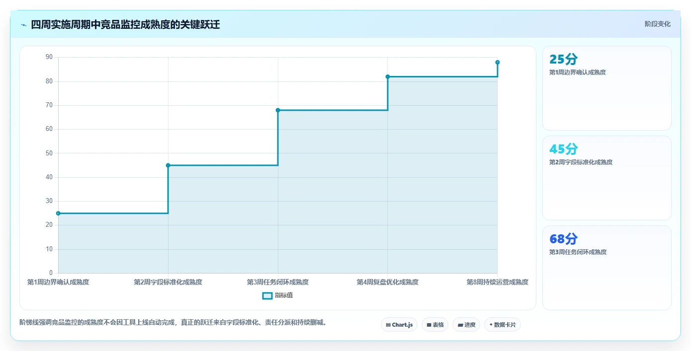Toggle the 指标值 legend swatch

click(x=267, y=295)
